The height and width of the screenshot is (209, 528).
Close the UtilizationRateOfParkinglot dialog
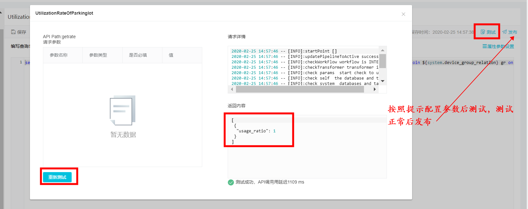click(403, 14)
